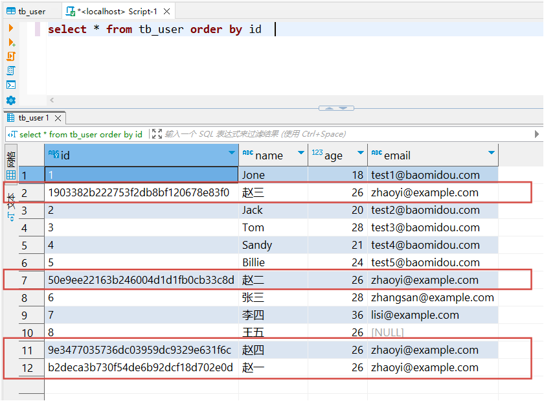Screen dimensions: 544x401
Task: Select the email cell zhangsan@example.com
Action: [433, 297]
